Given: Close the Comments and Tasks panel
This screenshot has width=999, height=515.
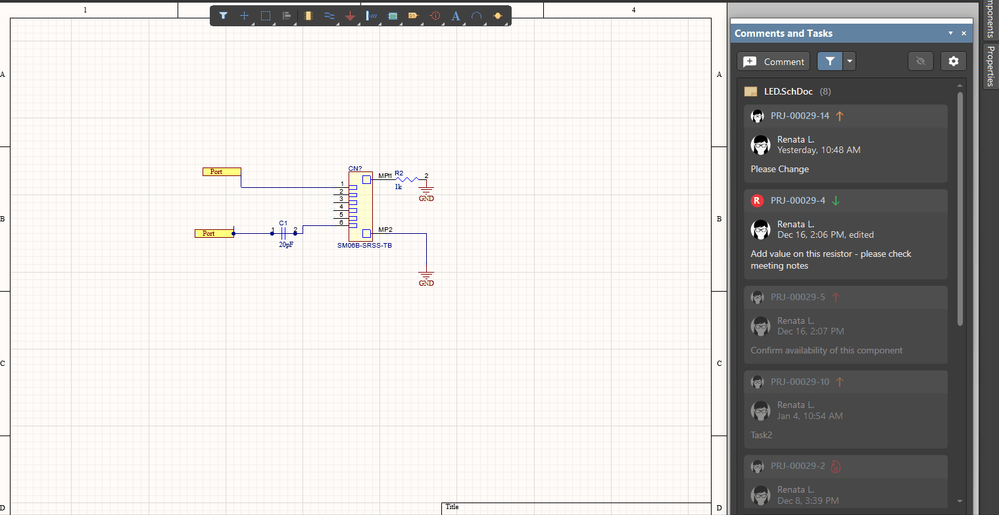Looking at the screenshot, I should (x=964, y=34).
